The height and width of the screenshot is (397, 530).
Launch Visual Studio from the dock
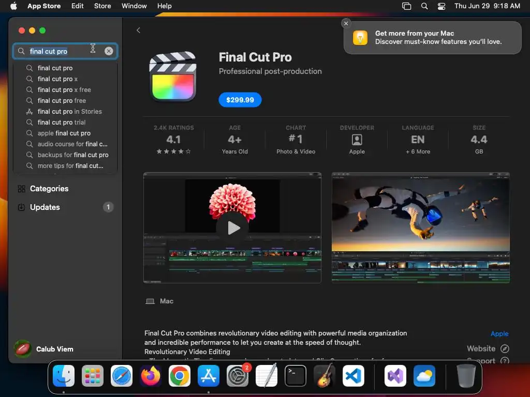pyautogui.click(x=395, y=376)
